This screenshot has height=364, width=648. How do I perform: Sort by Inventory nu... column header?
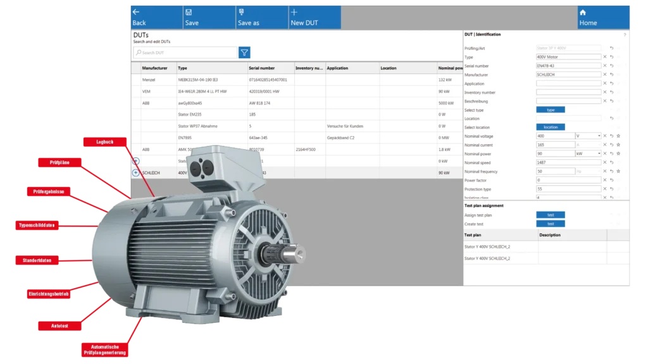[x=309, y=68]
